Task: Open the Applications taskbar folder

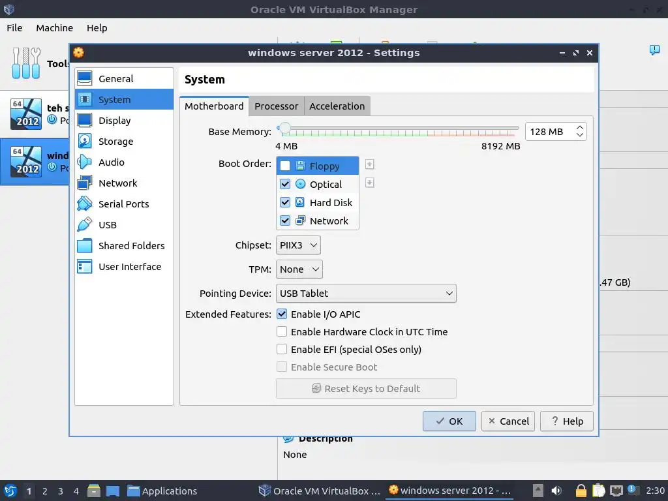Action: pyautogui.click(x=162, y=491)
